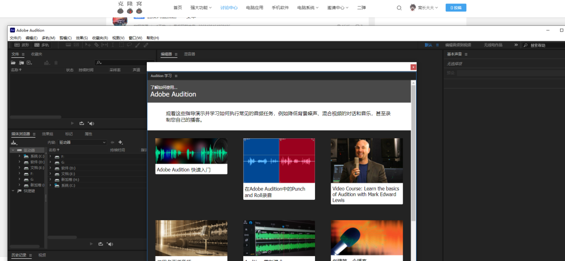Expand 文档 (E:) in left drive tree

[x=19, y=167]
